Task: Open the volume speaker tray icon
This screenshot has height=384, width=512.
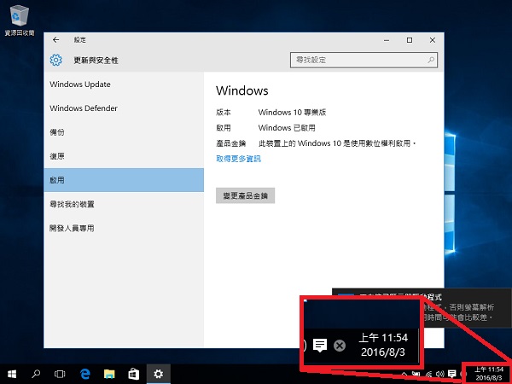Action: (439, 374)
